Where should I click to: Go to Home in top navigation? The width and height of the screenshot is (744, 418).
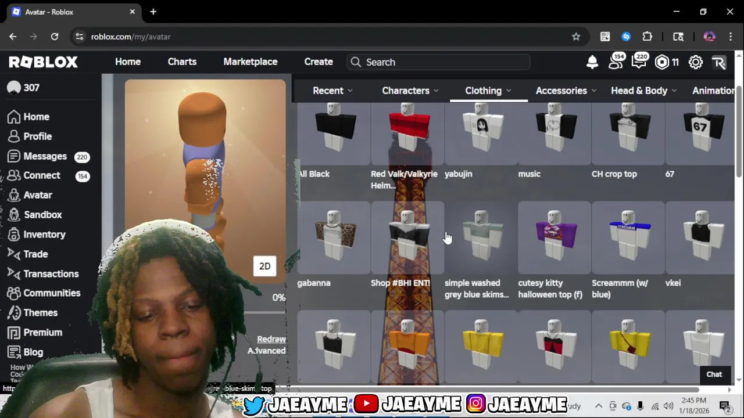click(x=128, y=62)
